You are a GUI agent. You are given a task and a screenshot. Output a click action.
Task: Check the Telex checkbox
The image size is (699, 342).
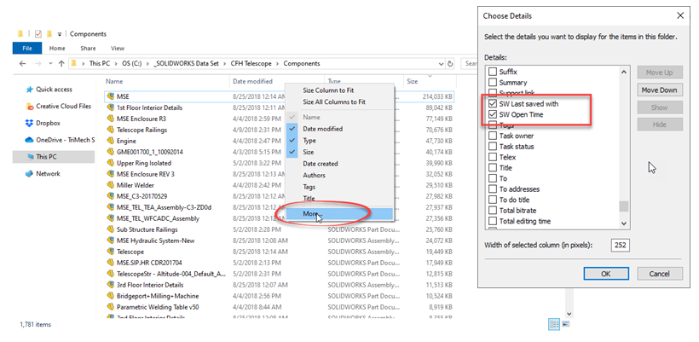tap(493, 157)
